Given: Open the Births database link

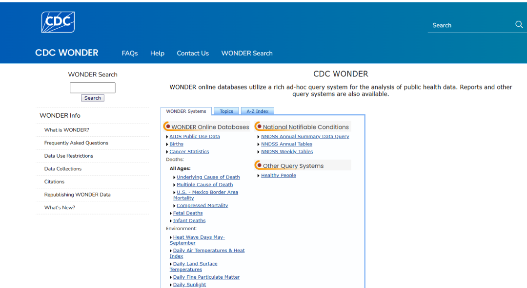Looking at the screenshot, I should [177, 144].
